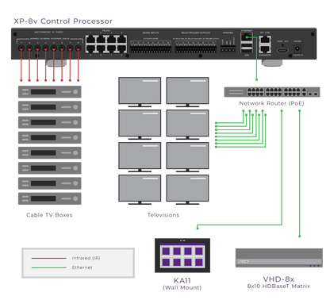This screenshot has height=300, width=330.
Task: Click the KA11 wall mount touch panel
Action: click(182, 256)
